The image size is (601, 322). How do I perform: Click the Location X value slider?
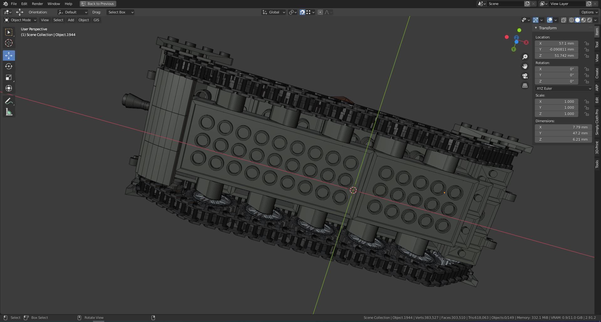(557, 43)
